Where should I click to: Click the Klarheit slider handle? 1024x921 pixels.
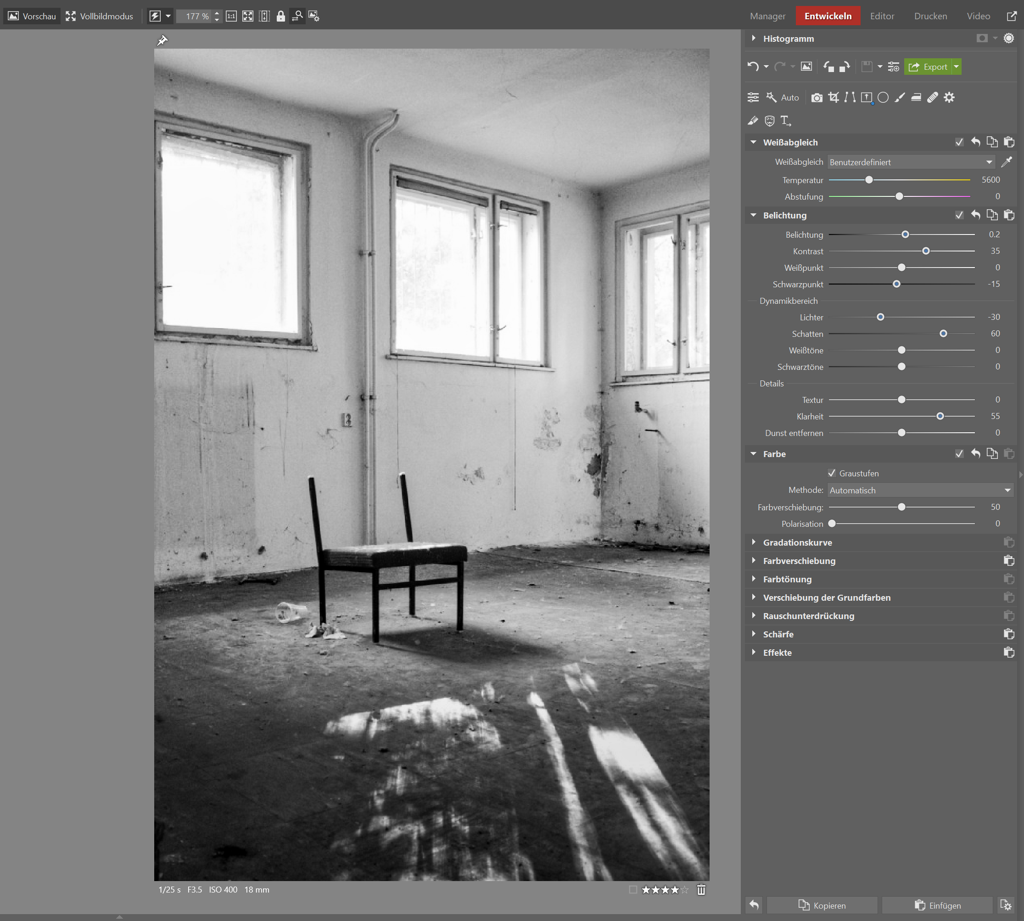(940, 416)
